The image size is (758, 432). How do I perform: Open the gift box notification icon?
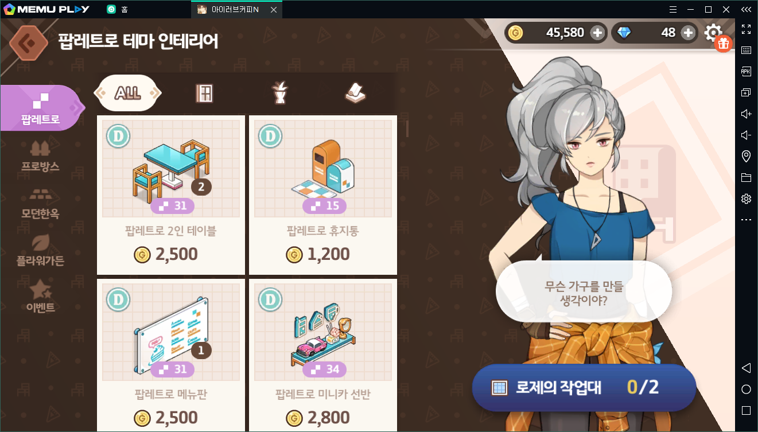click(x=724, y=44)
